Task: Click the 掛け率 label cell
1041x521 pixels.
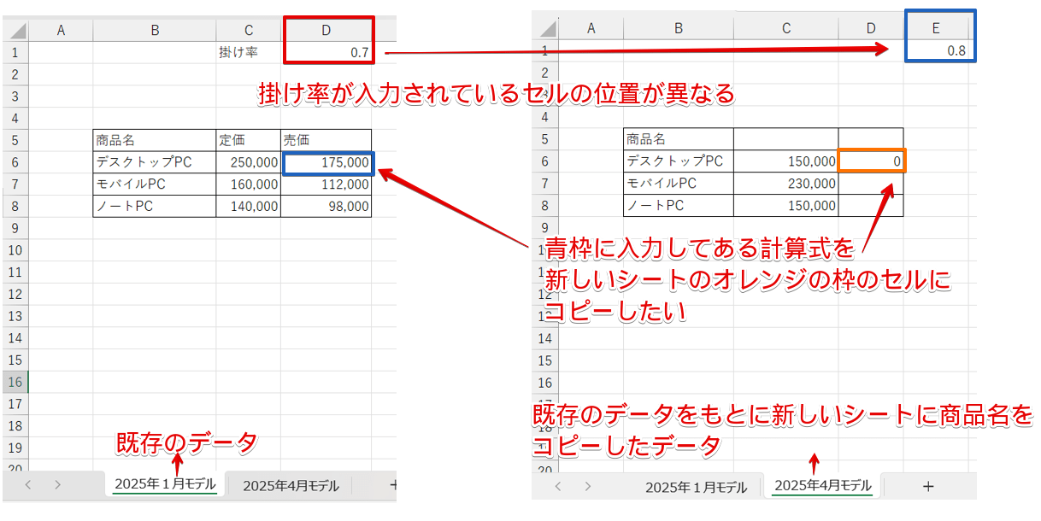Action: (x=248, y=53)
